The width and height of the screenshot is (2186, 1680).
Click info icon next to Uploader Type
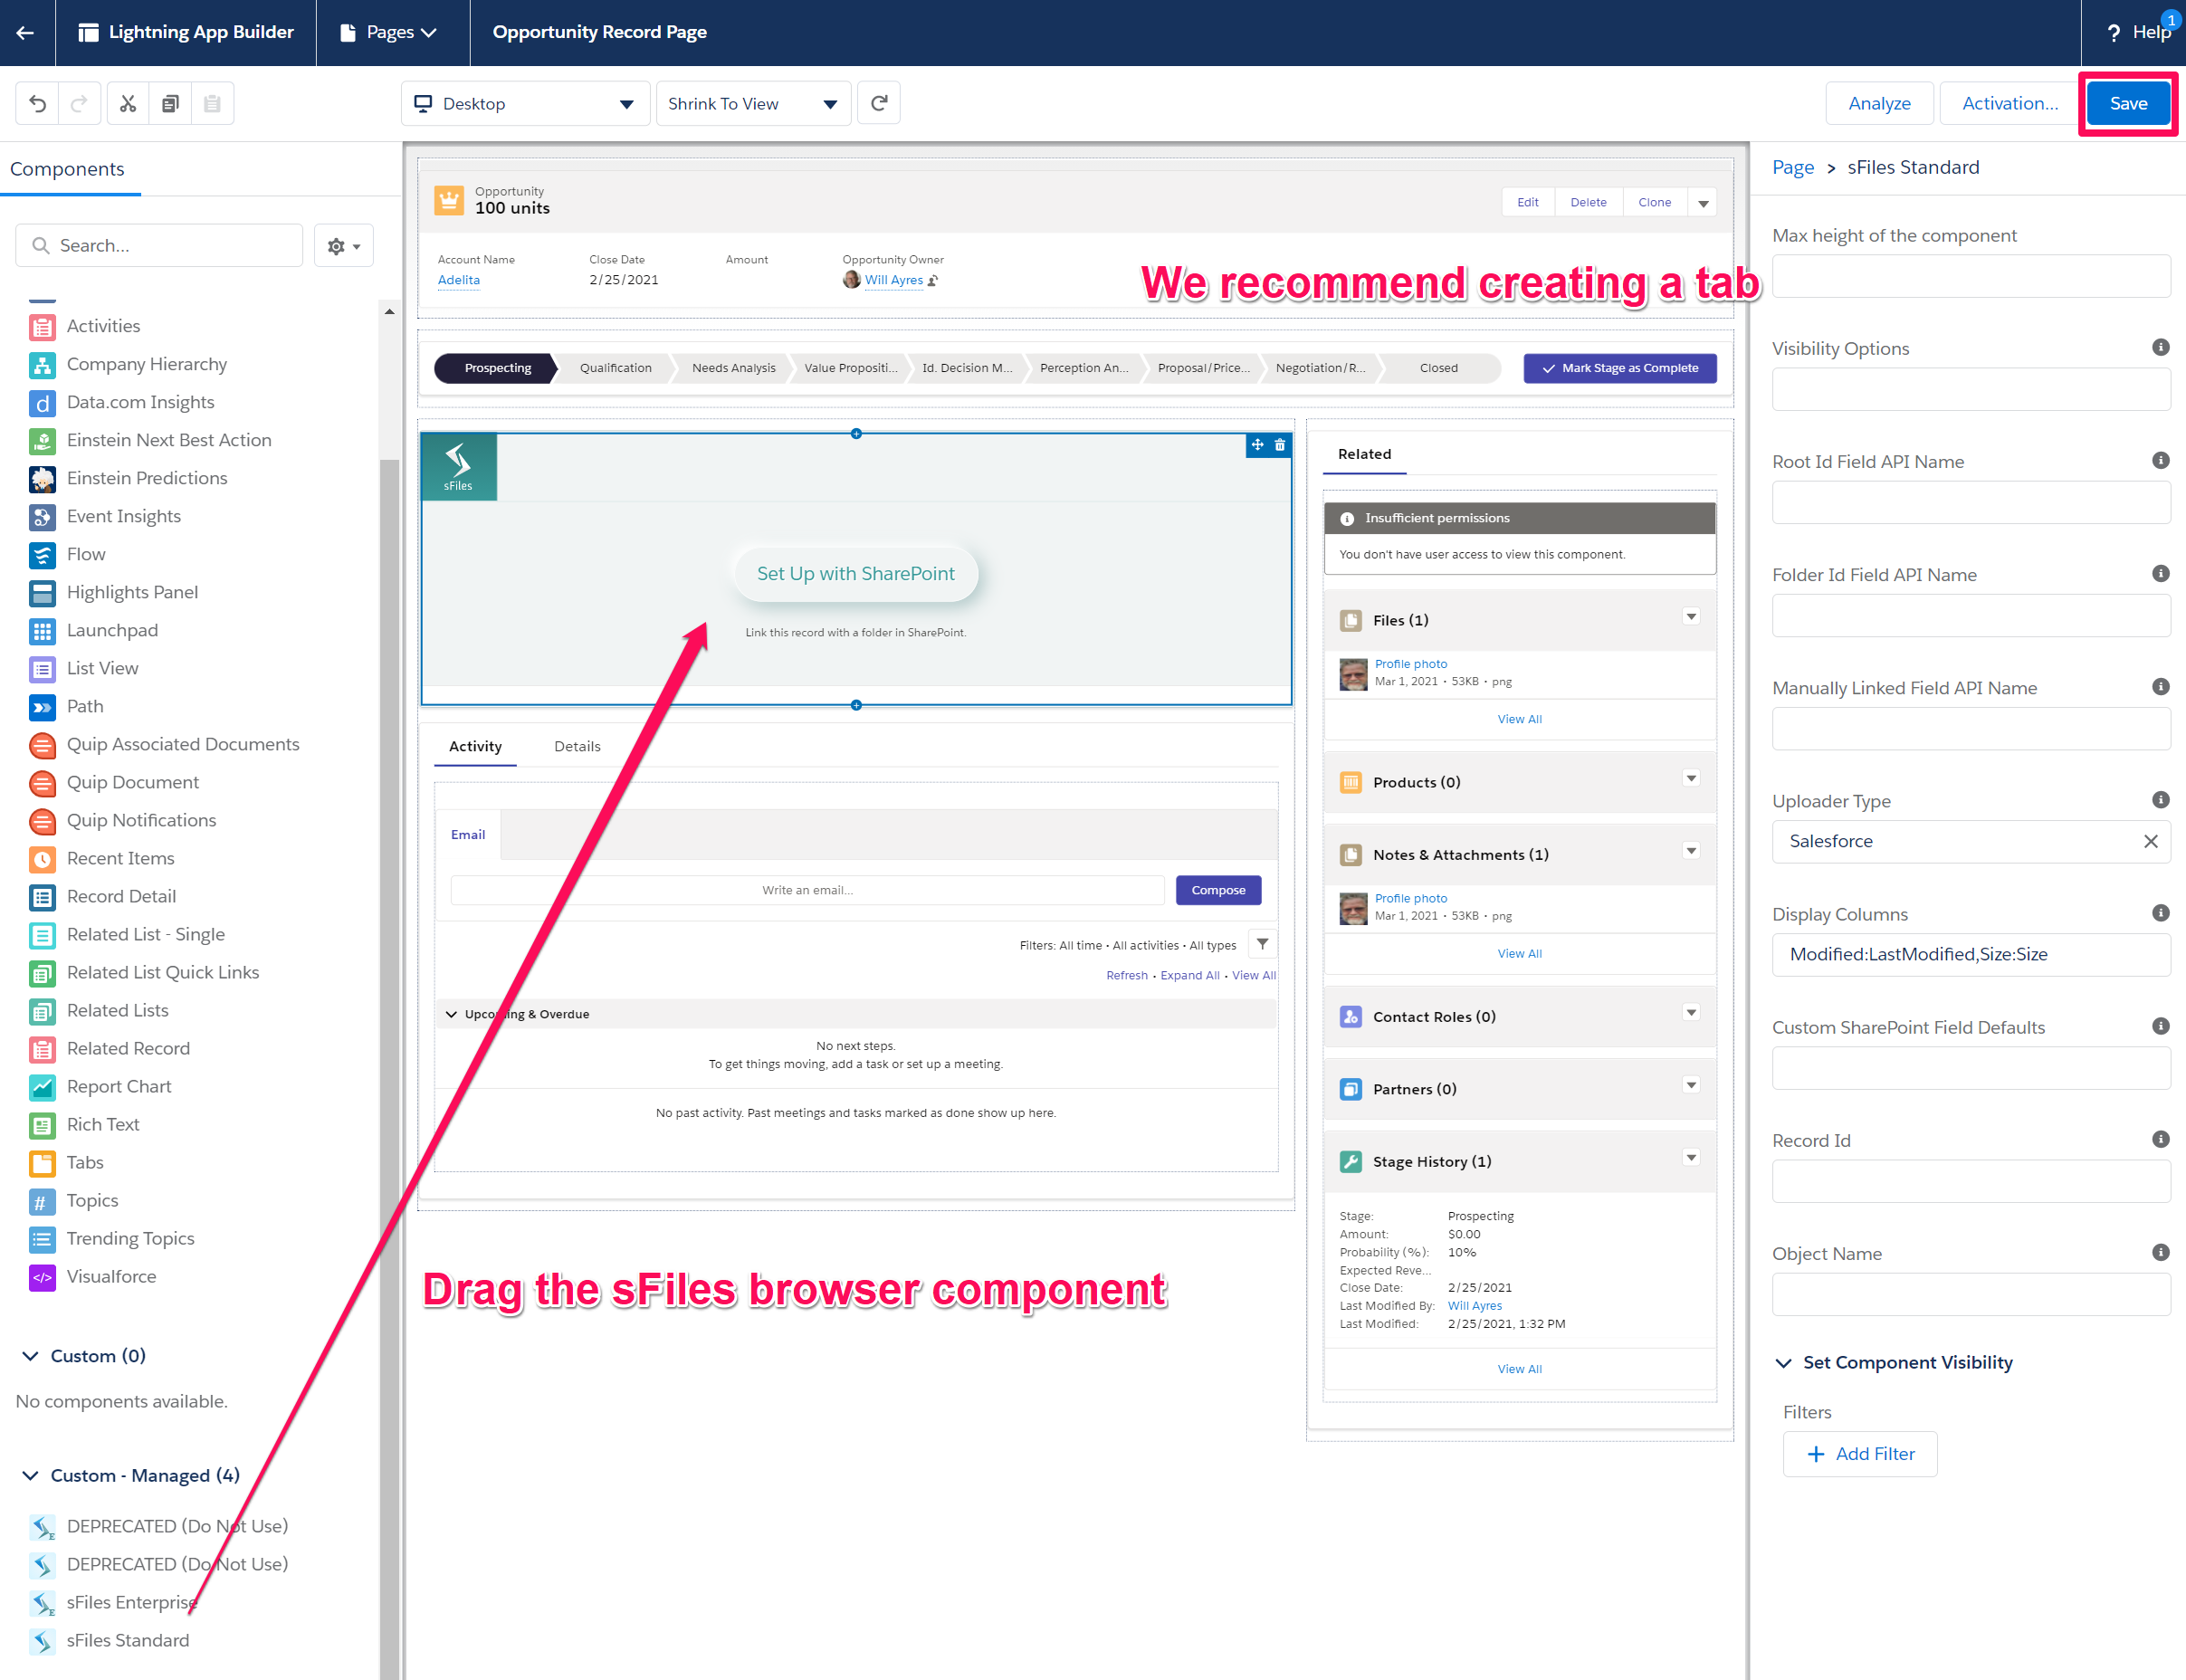(2161, 800)
